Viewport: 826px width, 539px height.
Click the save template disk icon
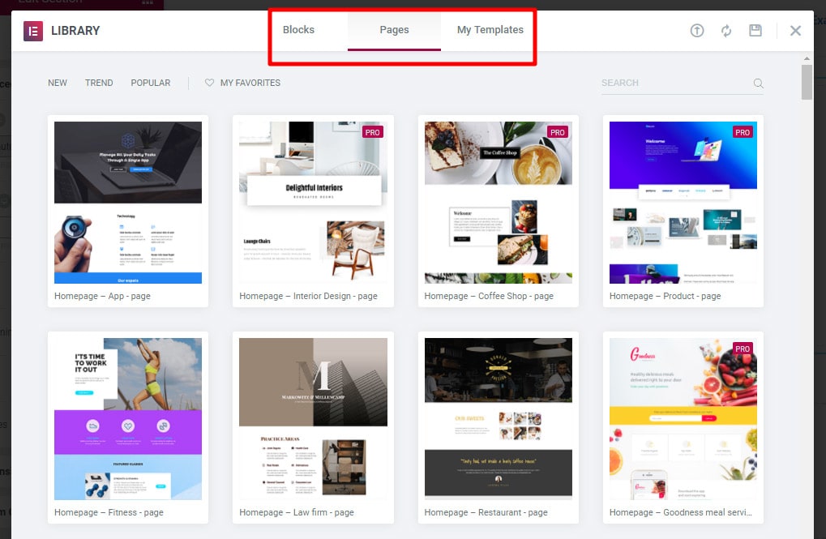(755, 30)
